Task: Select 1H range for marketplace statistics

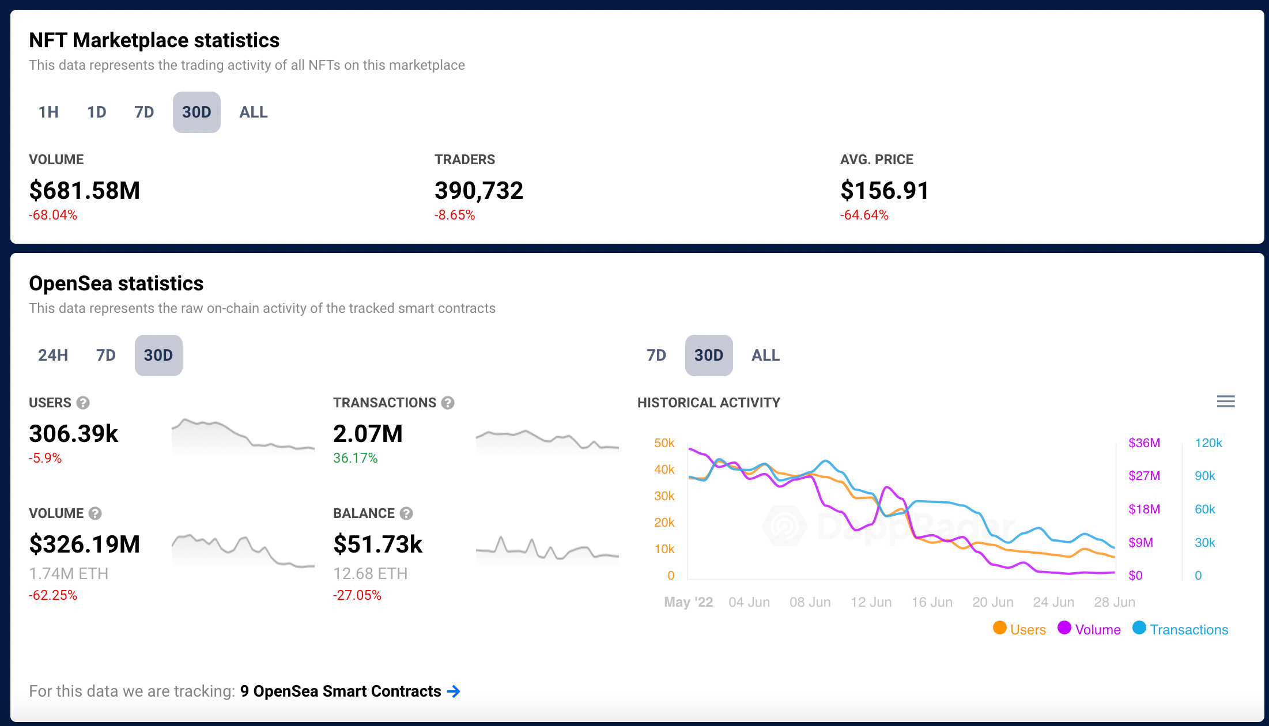Action: coord(48,112)
